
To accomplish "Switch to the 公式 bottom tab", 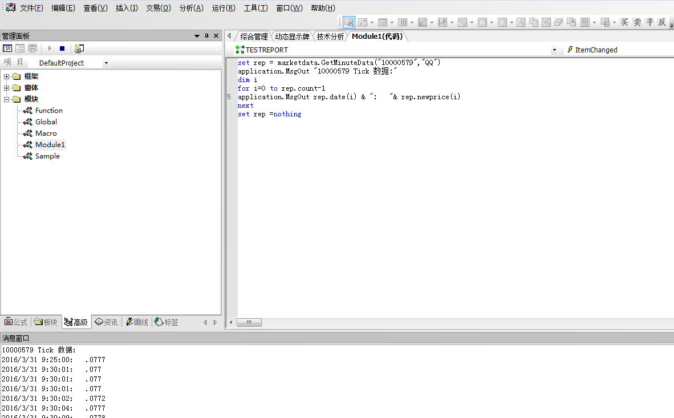I will (16, 322).
